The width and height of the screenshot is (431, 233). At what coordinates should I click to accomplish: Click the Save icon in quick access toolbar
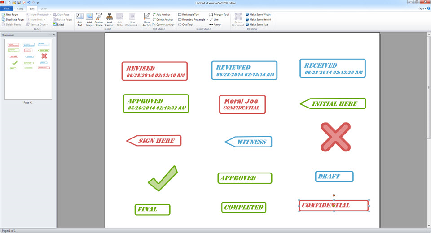click(19, 3)
